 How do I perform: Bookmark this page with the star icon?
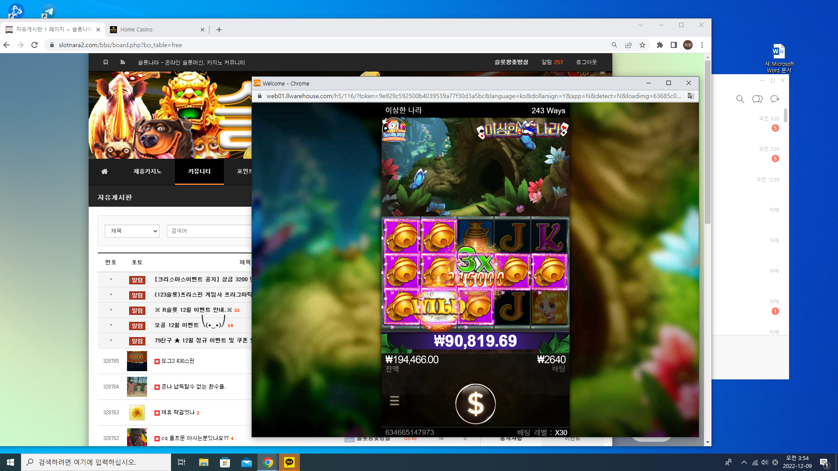pos(642,45)
